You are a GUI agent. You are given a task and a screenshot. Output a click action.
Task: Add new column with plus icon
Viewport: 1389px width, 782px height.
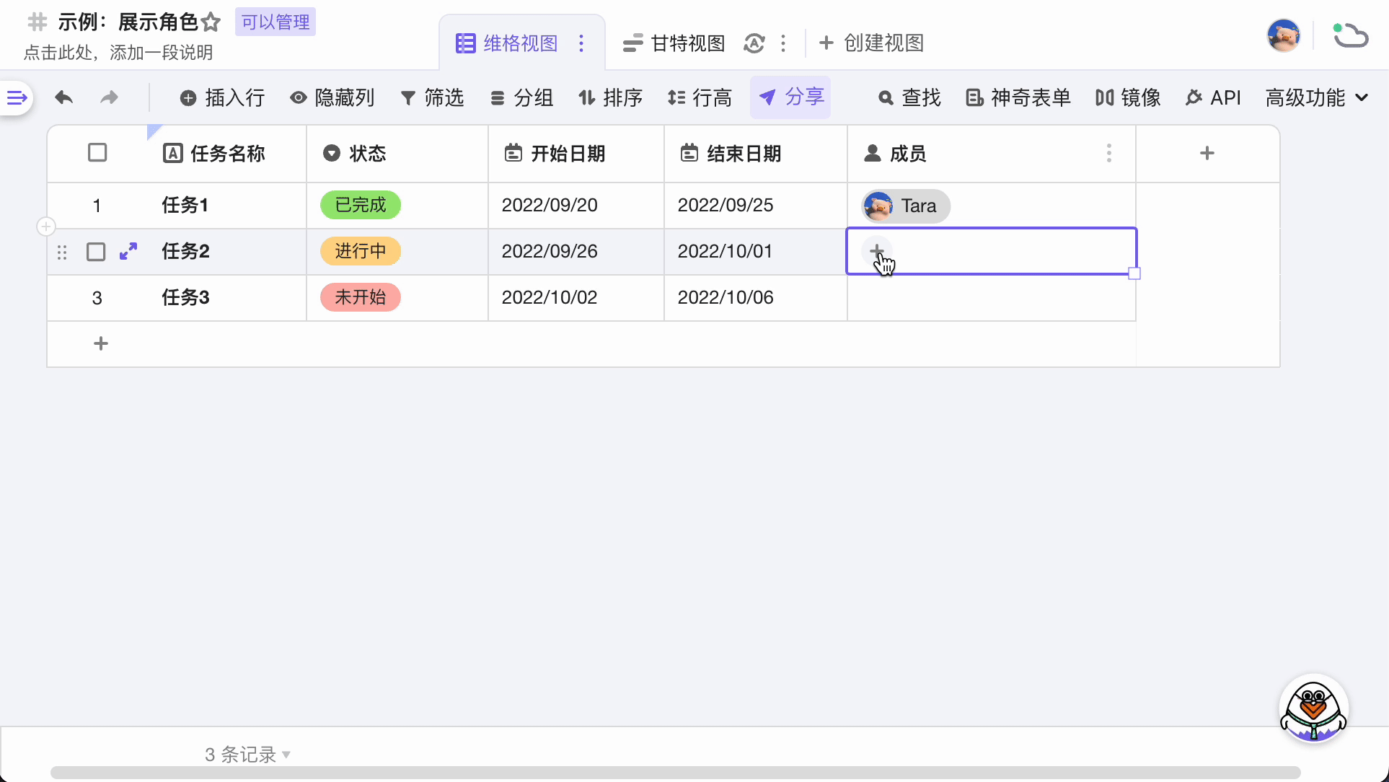click(1207, 153)
